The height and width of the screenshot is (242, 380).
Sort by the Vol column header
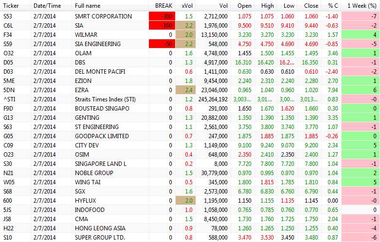pos(223,5)
